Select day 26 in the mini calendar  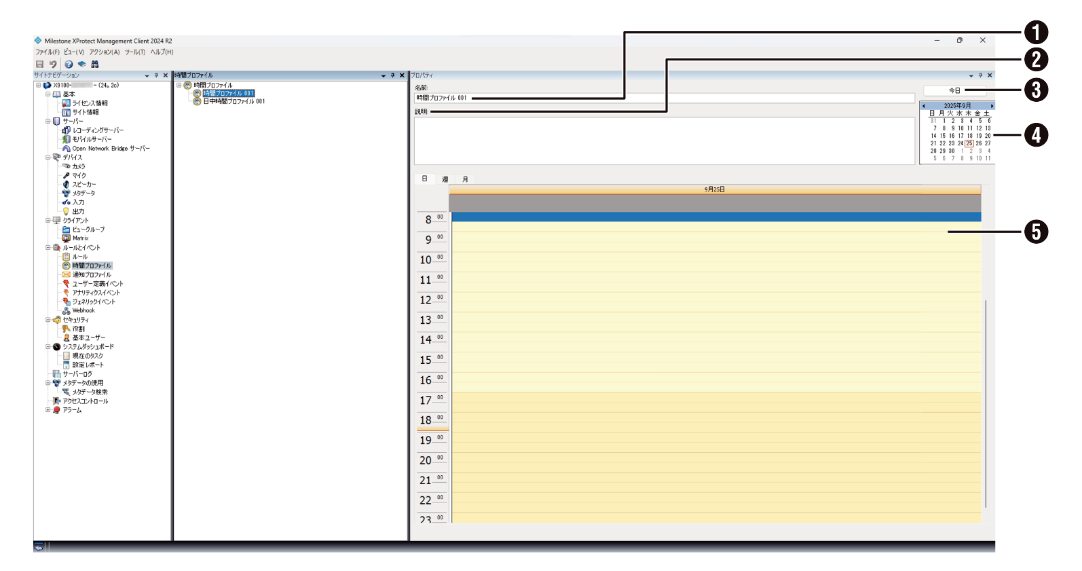click(x=979, y=143)
